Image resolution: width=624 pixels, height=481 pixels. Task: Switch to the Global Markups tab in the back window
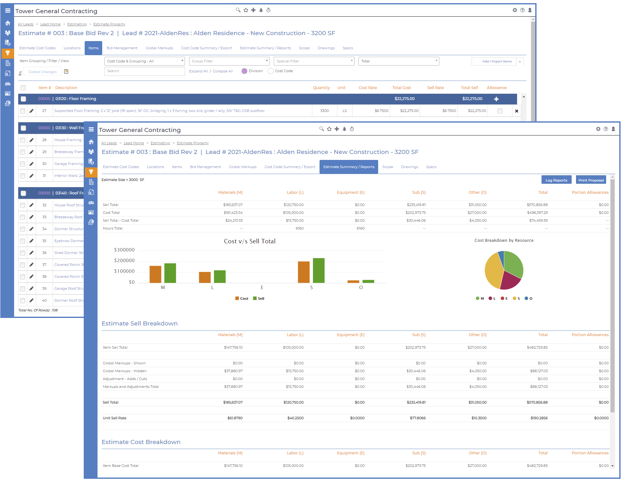coord(159,48)
